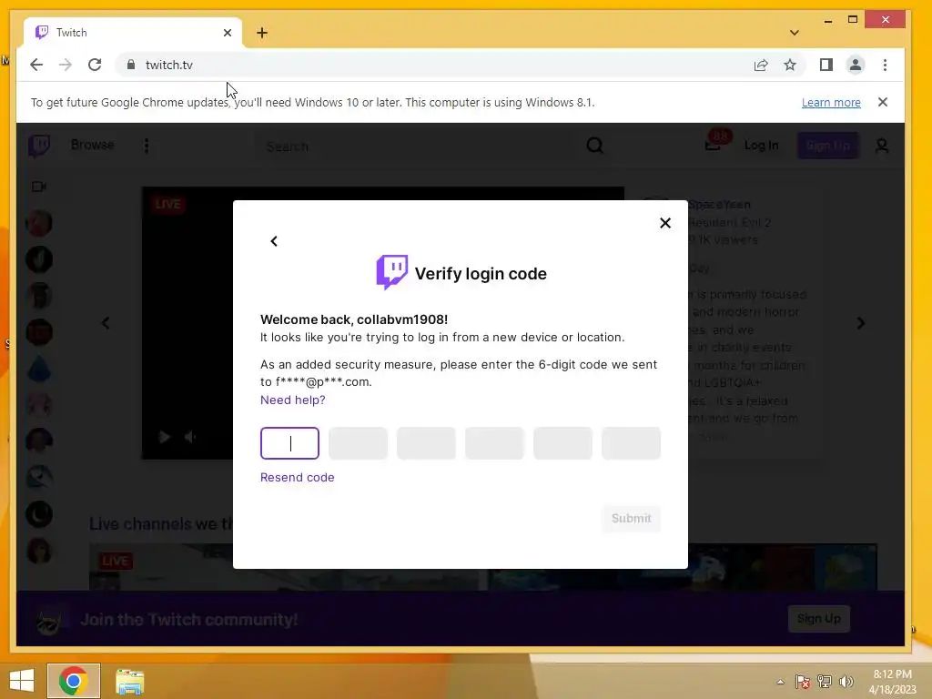The width and height of the screenshot is (932, 699).
Task: Open the volume speaker tray icon
Action: coord(846,682)
